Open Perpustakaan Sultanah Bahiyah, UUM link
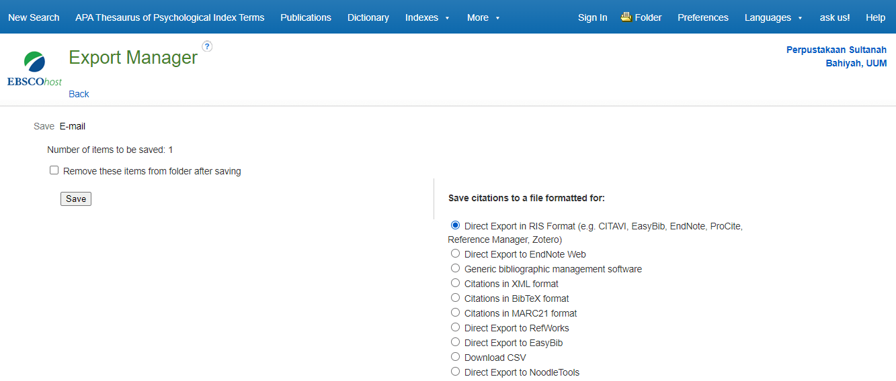The height and width of the screenshot is (381, 896). click(x=836, y=56)
